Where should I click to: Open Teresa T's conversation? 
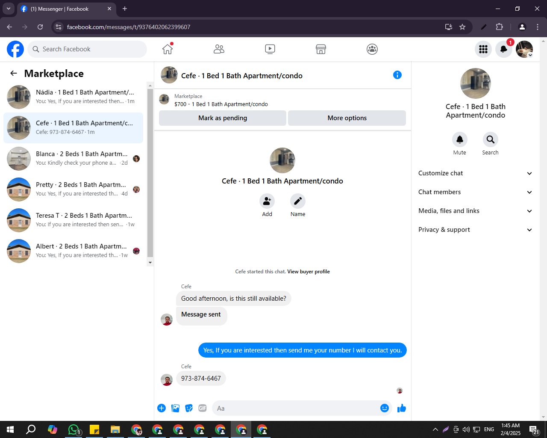(74, 220)
